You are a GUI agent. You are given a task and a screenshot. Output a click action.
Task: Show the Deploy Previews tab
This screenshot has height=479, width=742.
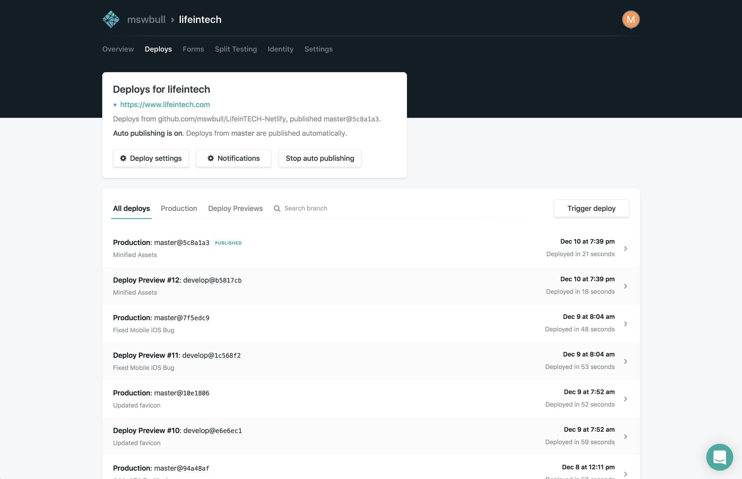[x=235, y=208]
